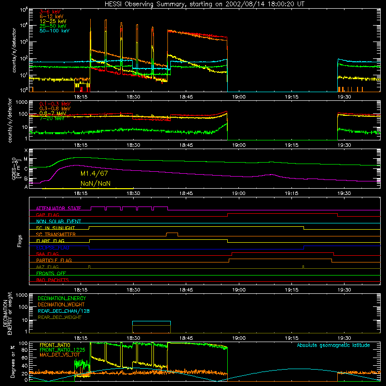Select the FRONT_RATIO legend label
The height and width of the screenshot is (386, 386).
[55, 345]
